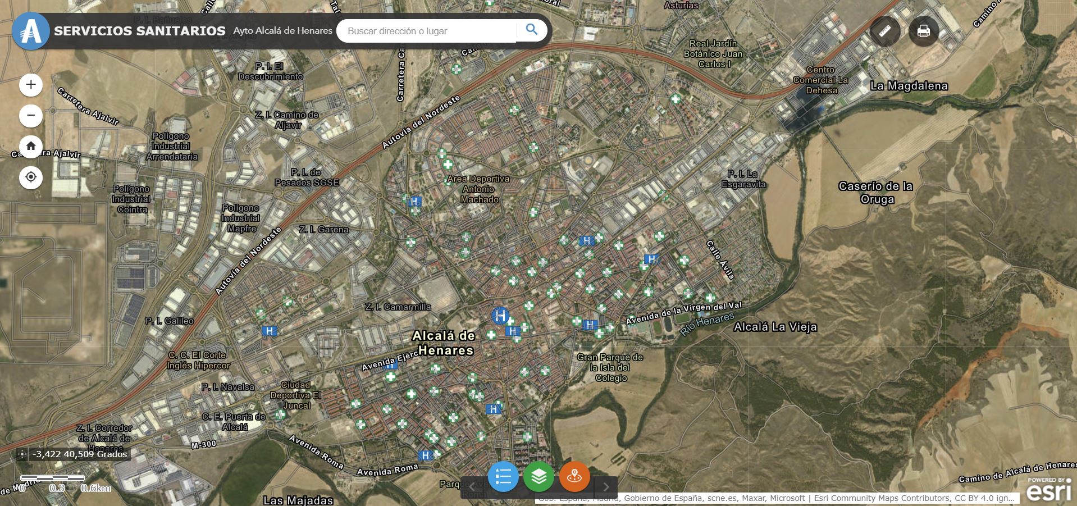Viewport: 1077px width, 506px height.
Task: Click the zoom out minus button
Action: coord(31,116)
